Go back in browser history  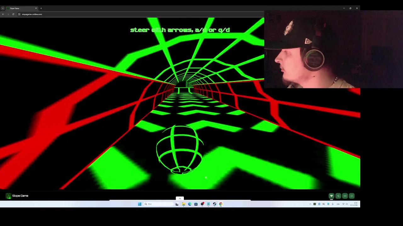(3, 14)
